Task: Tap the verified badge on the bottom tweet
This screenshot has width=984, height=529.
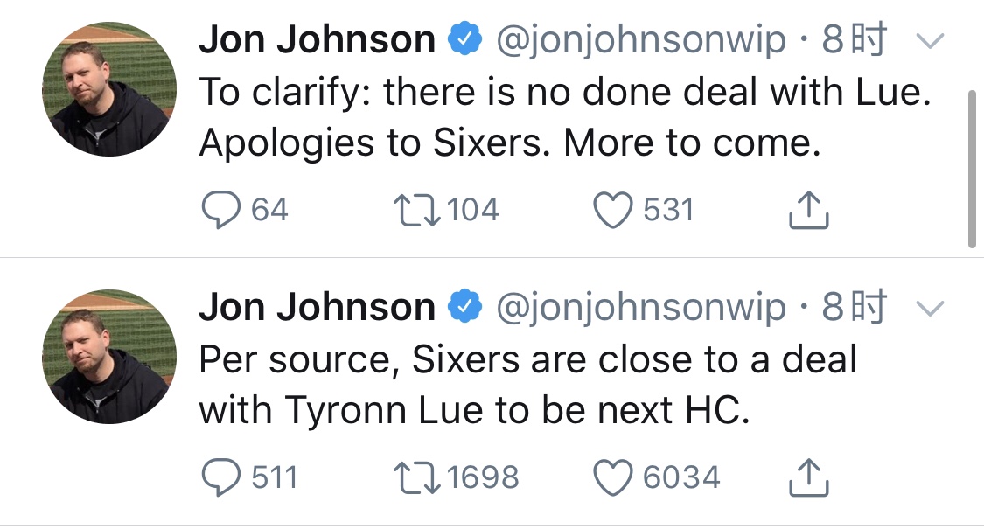Action: [x=464, y=308]
